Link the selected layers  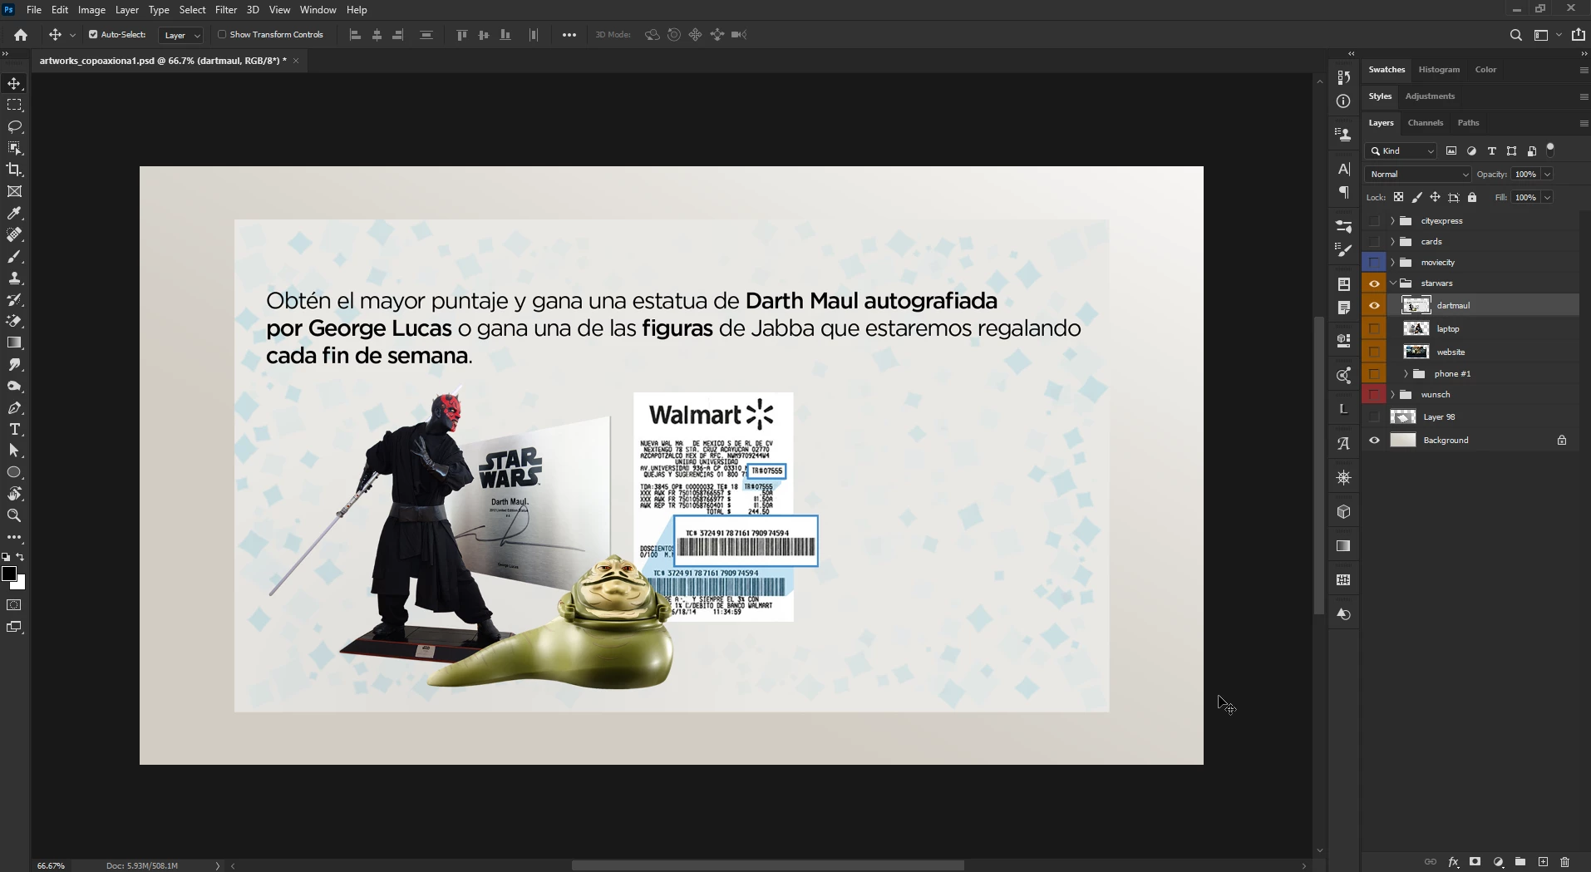(x=1430, y=862)
